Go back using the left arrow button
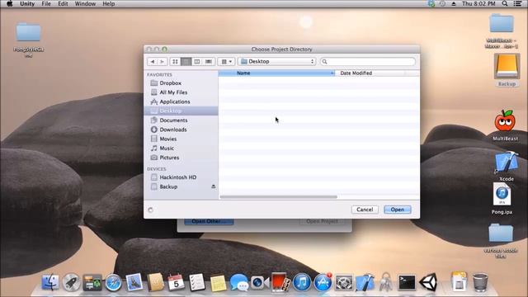528x297 pixels. coord(153,62)
